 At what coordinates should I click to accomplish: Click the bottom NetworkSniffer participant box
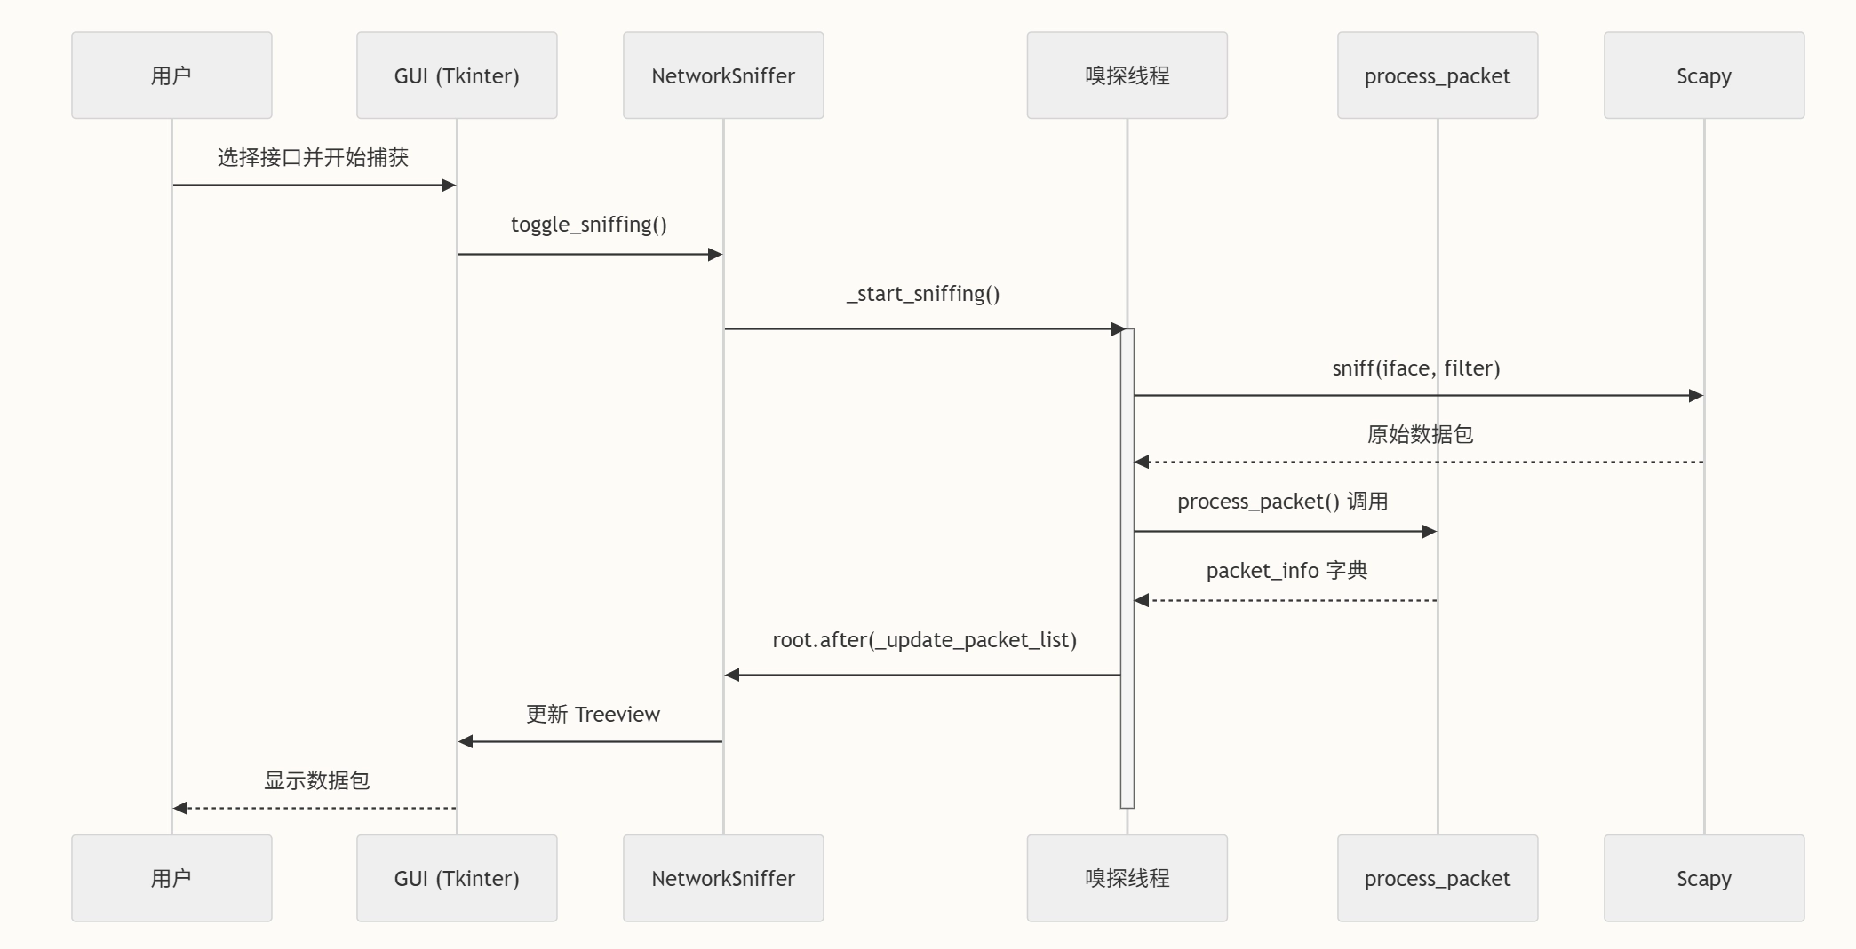coord(723,878)
